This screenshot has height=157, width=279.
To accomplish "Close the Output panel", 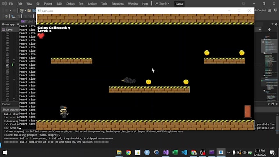I will pos(277,104).
